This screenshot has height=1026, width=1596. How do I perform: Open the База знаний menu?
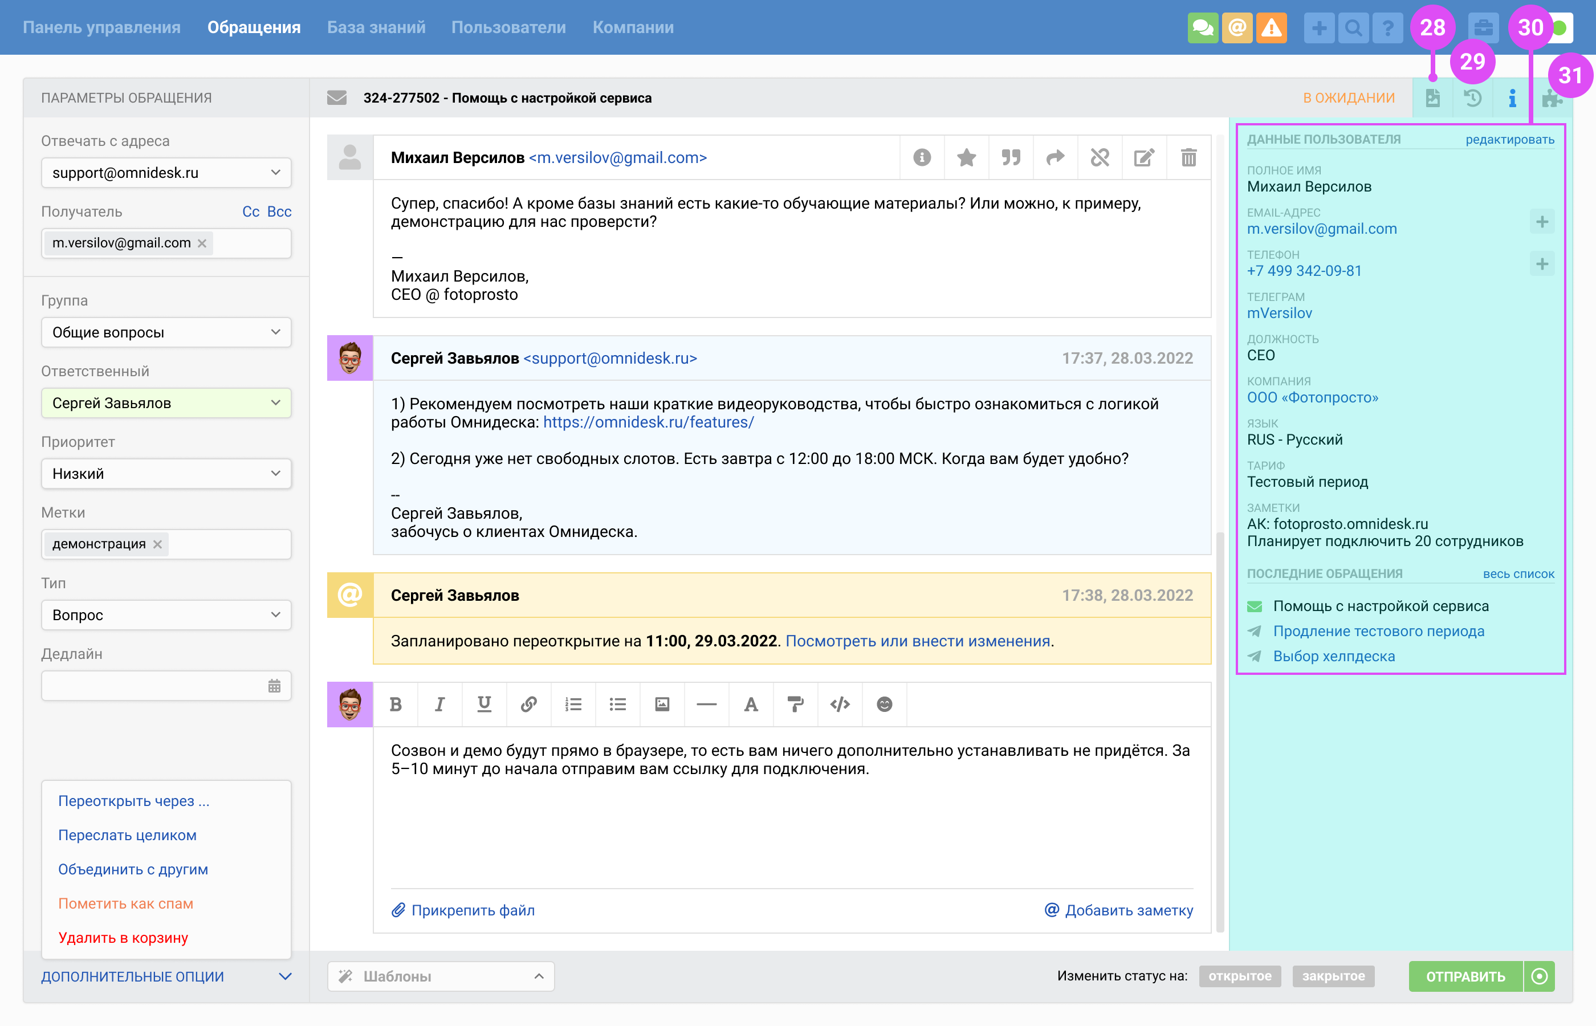(x=376, y=27)
